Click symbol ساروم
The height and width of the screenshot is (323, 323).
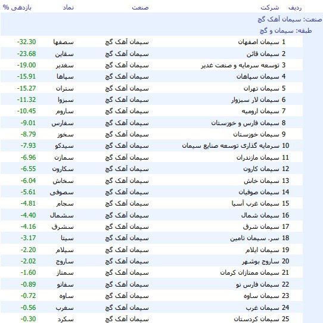pos(65,111)
